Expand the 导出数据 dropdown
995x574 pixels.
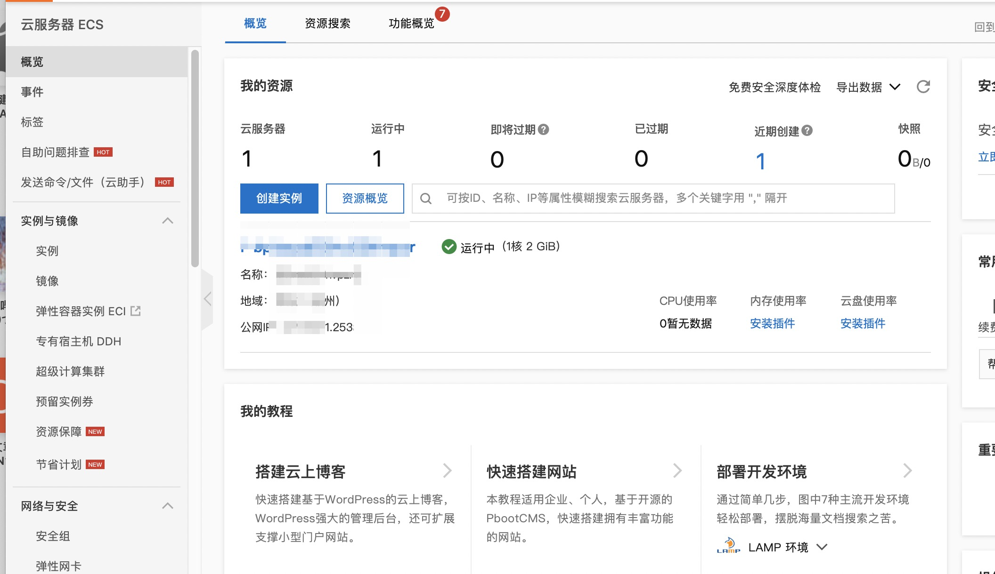[868, 87]
